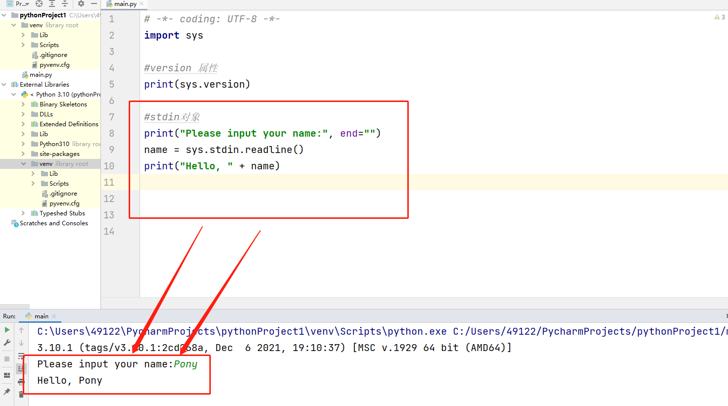Click the Clear All trash icon in Run console

coord(21,394)
